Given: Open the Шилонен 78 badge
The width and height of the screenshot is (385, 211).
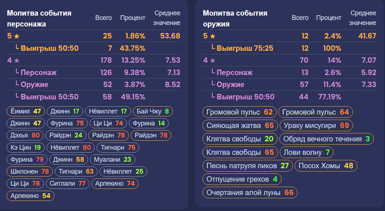Looking at the screenshot, I should pos(30,171).
